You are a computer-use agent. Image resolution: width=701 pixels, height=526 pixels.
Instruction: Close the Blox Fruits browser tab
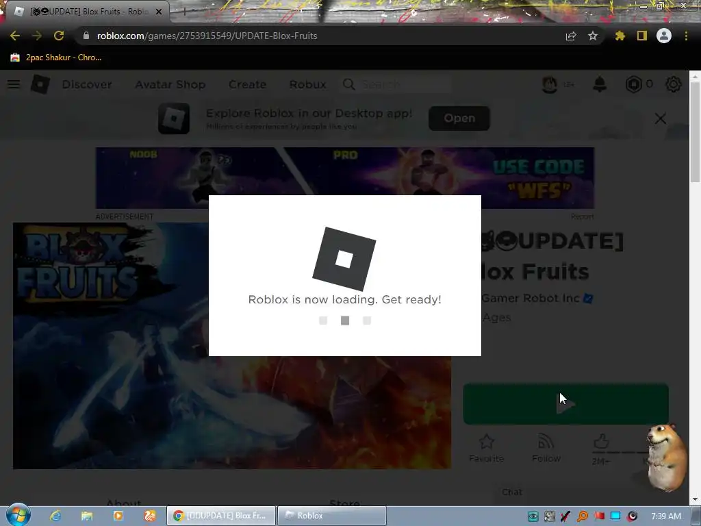point(159,12)
